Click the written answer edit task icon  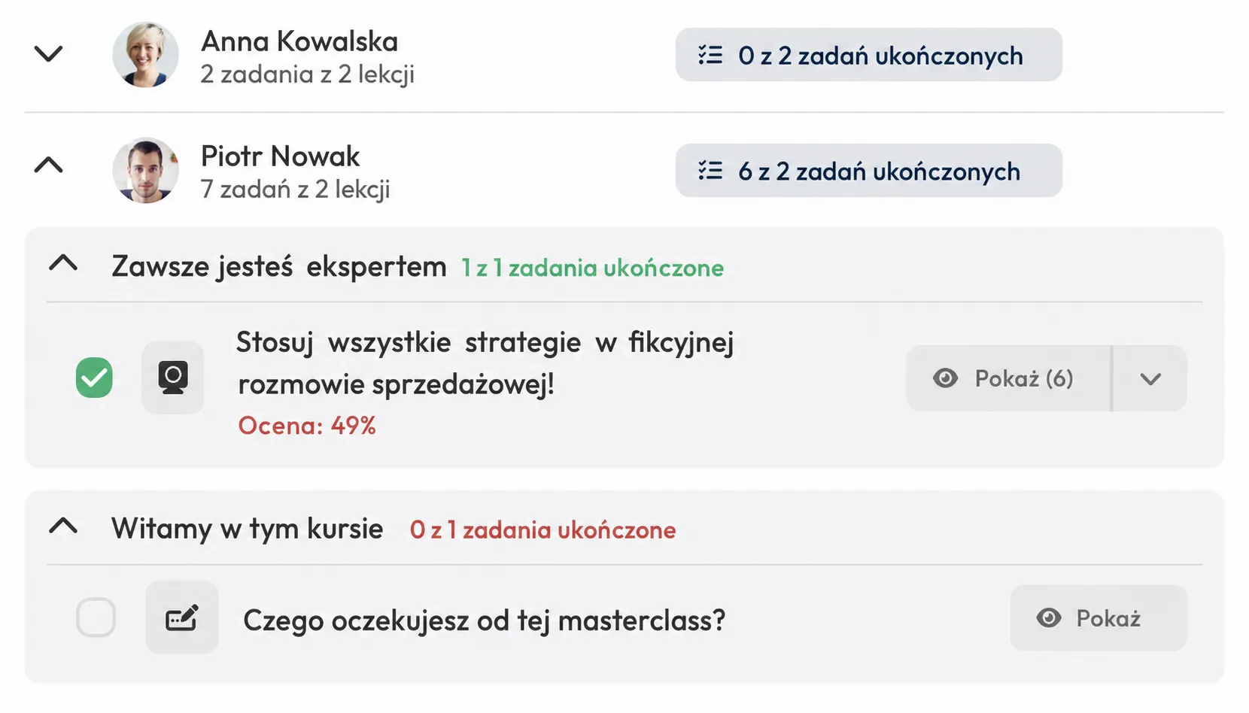181,617
